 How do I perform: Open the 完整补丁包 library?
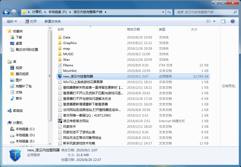coord(21,86)
